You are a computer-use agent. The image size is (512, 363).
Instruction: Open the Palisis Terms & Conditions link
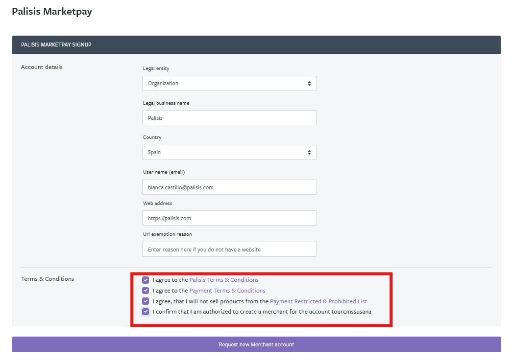224,280
